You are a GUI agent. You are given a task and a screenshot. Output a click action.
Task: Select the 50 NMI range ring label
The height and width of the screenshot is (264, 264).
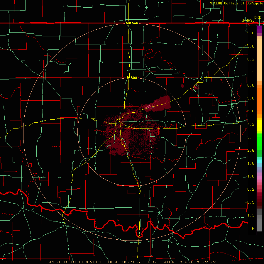point(132,77)
